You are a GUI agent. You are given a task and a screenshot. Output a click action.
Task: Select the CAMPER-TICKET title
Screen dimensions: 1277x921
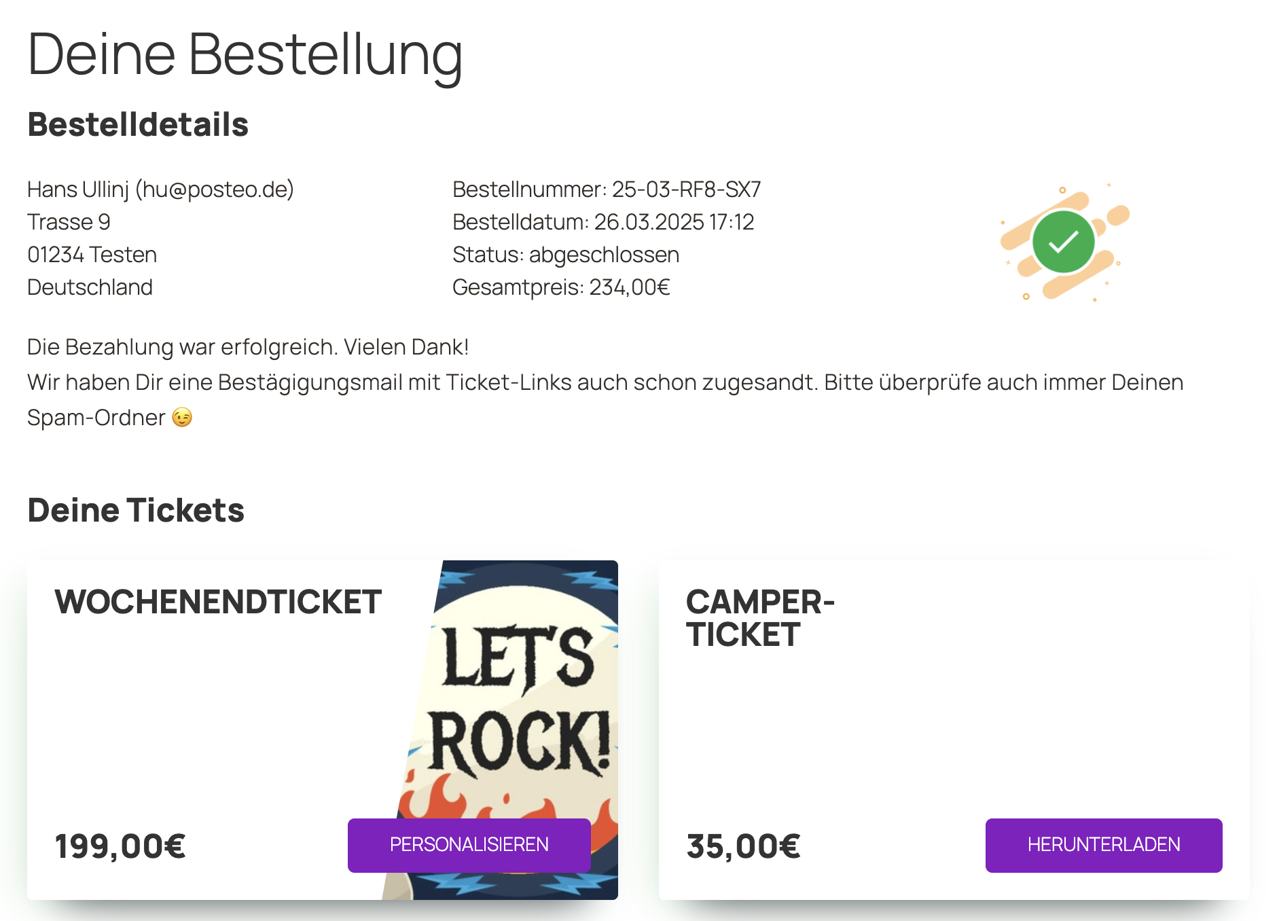tap(760, 618)
